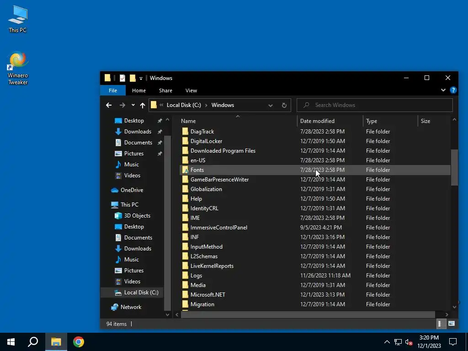Expand the ribbon with the chevron
This screenshot has width=468, height=351.
point(443,90)
